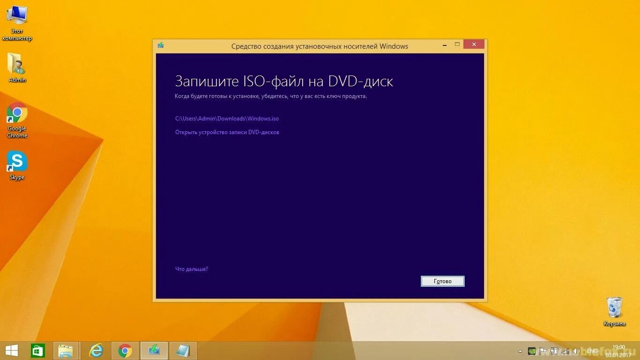Select the Skype desktop shortcut
The width and height of the screenshot is (640, 360).
(x=17, y=165)
